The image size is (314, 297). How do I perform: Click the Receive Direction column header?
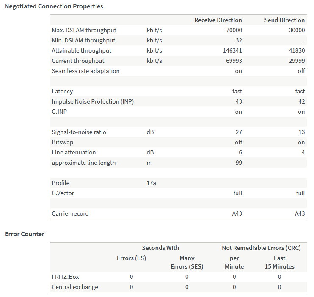click(x=218, y=20)
